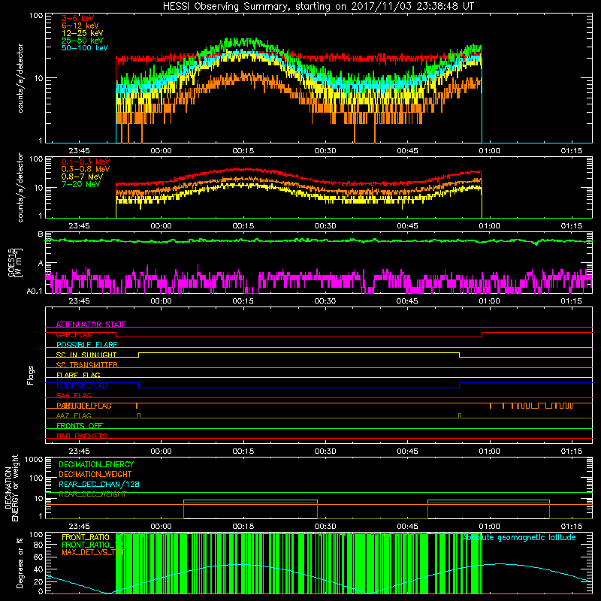The image size is (601, 601).
Task: Click the FLARE_FLAG label
Action: (x=78, y=375)
